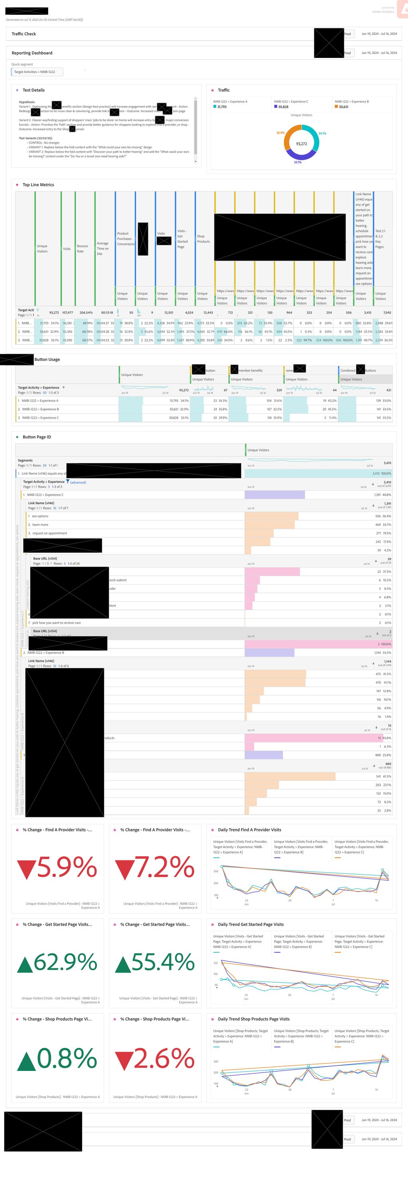Click the lock icon beside Traffic panel title
The height and width of the screenshot is (1181, 408).
pyautogui.click(x=212, y=90)
